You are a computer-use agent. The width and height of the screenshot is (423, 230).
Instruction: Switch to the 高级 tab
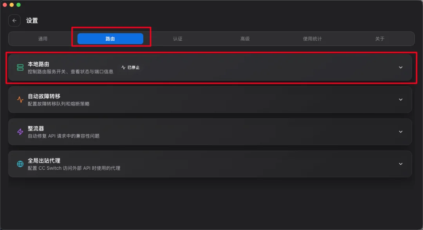click(245, 39)
